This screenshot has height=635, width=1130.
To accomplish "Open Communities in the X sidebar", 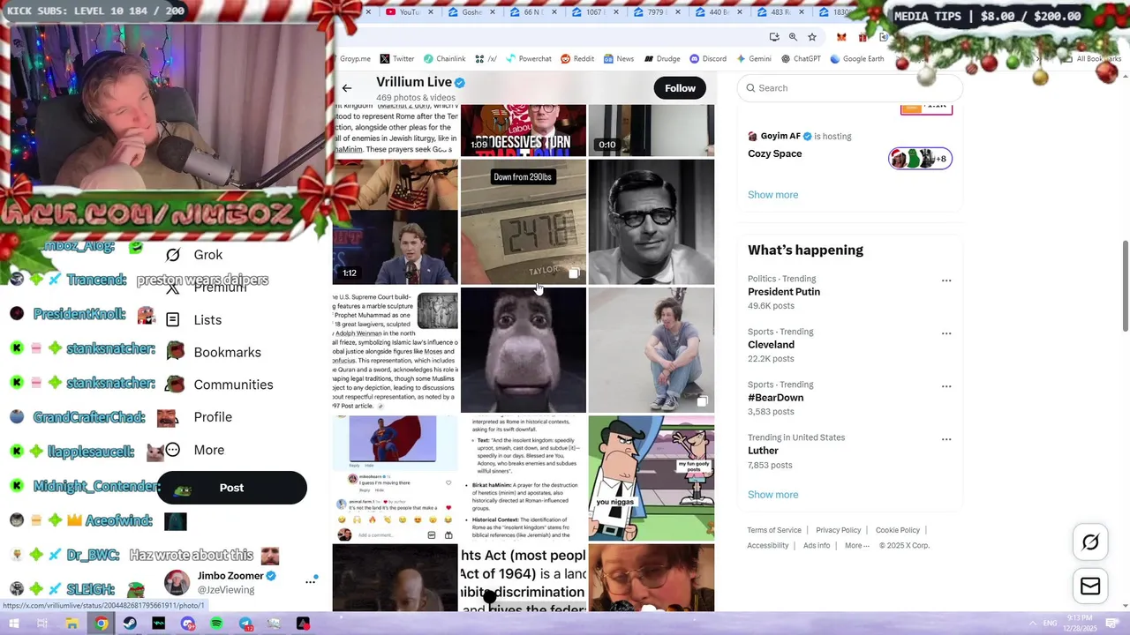I will [x=220, y=385].
